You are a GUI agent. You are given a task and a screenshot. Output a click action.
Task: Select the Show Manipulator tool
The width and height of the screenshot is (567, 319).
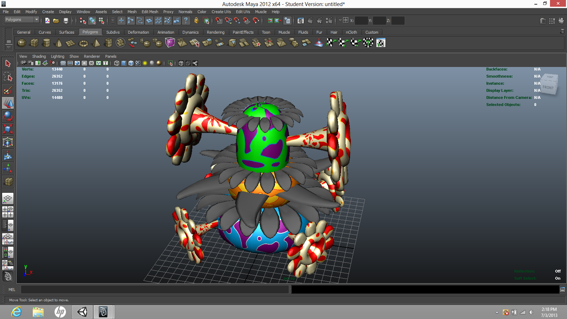[x=8, y=168]
